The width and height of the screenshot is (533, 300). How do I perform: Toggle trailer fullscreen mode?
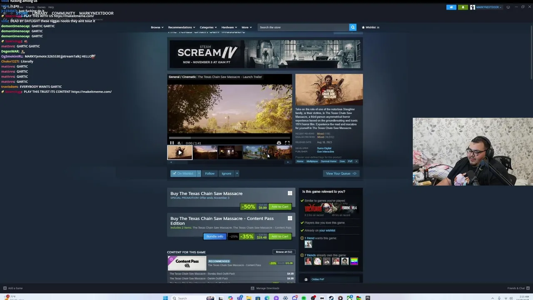tap(287, 143)
